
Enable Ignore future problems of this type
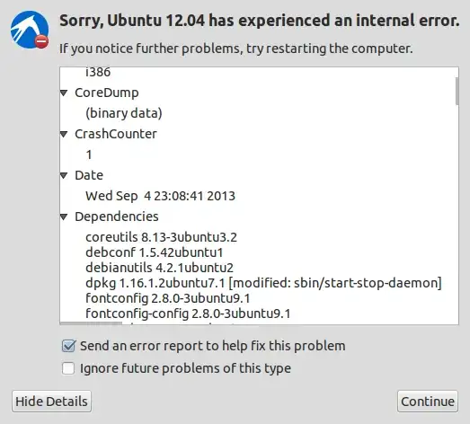68,368
